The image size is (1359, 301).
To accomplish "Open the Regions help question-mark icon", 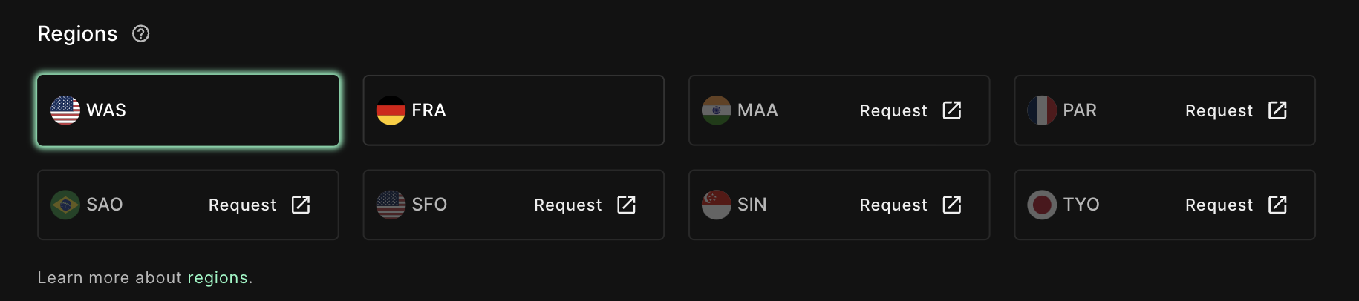I will 141,33.
